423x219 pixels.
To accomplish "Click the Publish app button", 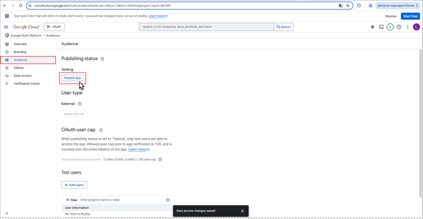I will coord(72,78).
